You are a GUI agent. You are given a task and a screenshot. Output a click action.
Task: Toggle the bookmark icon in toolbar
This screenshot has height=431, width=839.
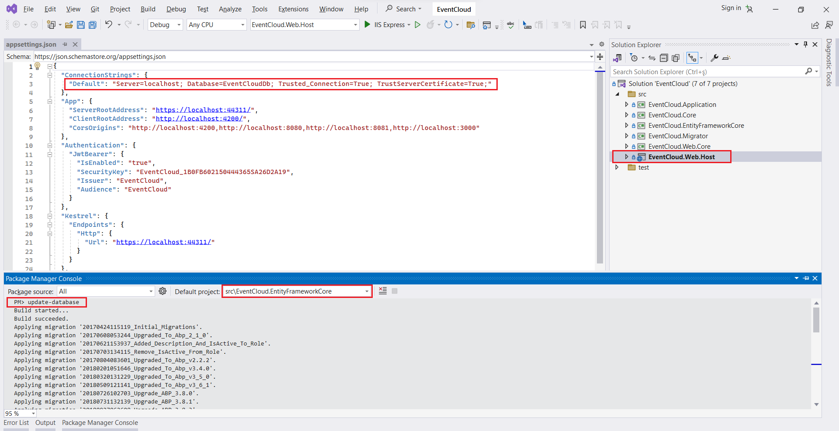pos(583,25)
